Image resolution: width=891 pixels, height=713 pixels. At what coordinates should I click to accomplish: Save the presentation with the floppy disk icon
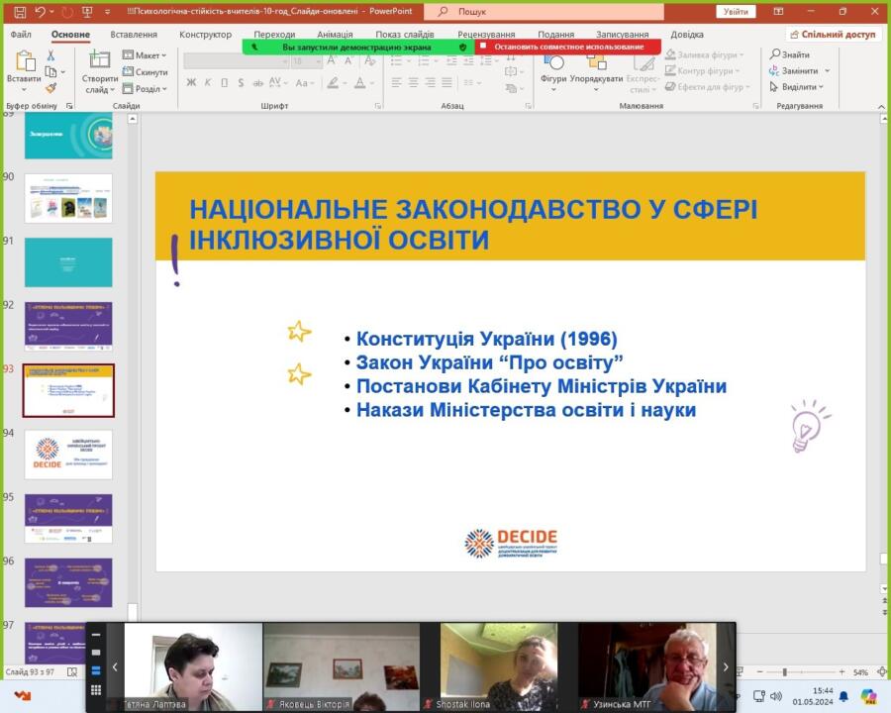coord(20,11)
